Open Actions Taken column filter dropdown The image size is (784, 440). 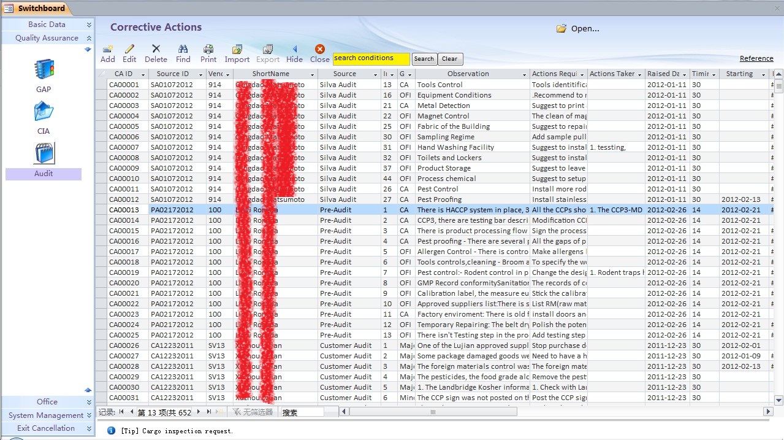point(639,74)
